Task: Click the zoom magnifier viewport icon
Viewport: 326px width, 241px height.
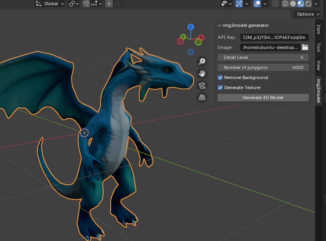Action: pos(202,61)
